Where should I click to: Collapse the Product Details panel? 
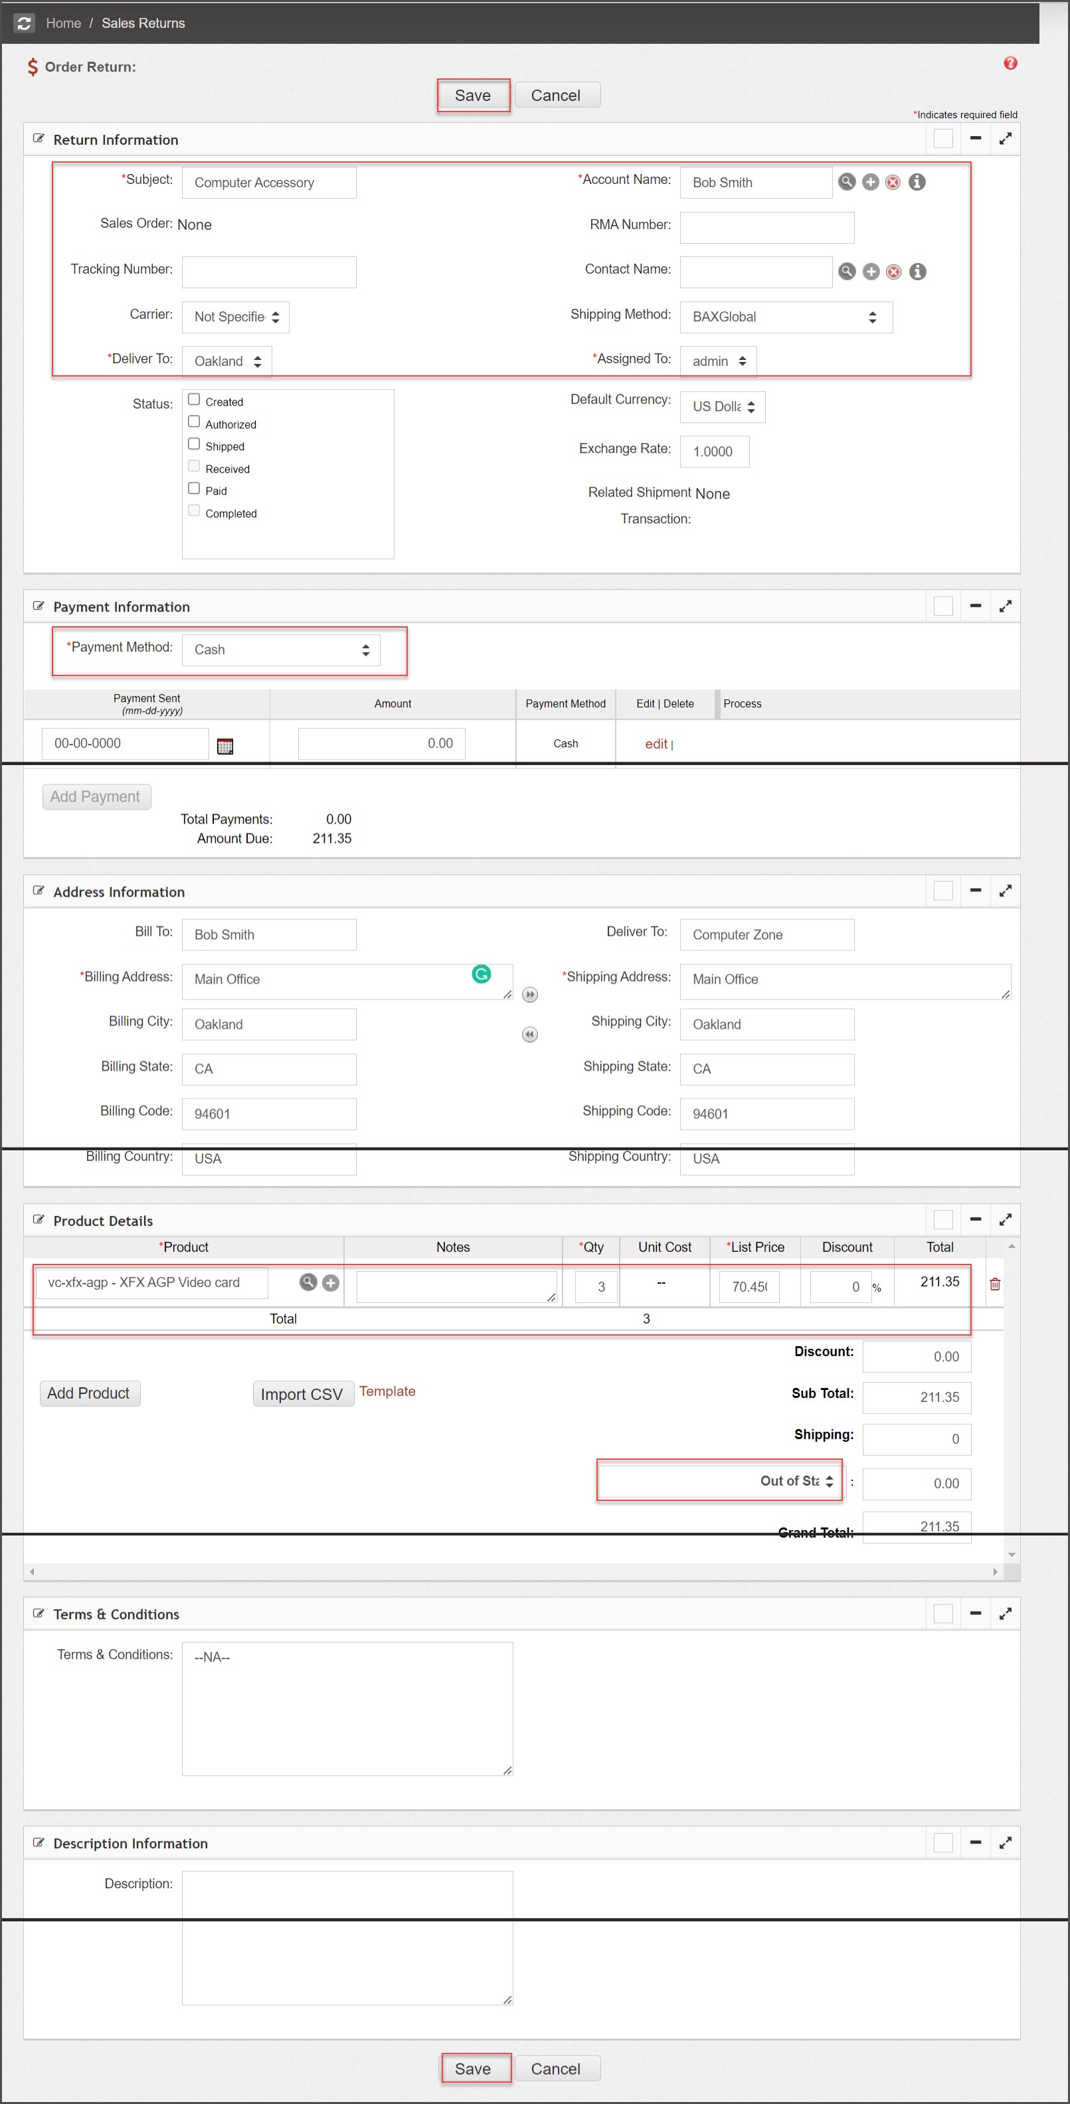(975, 1219)
